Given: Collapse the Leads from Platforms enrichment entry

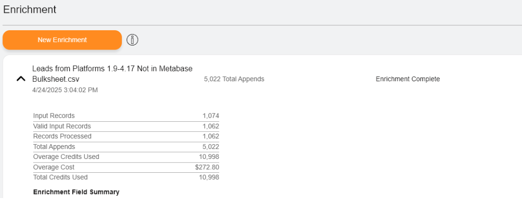Looking at the screenshot, I should [21, 79].
